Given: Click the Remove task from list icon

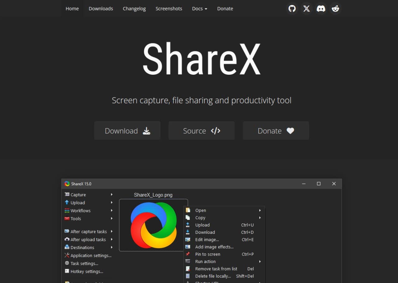Looking at the screenshot, I should tap(188, 269).
